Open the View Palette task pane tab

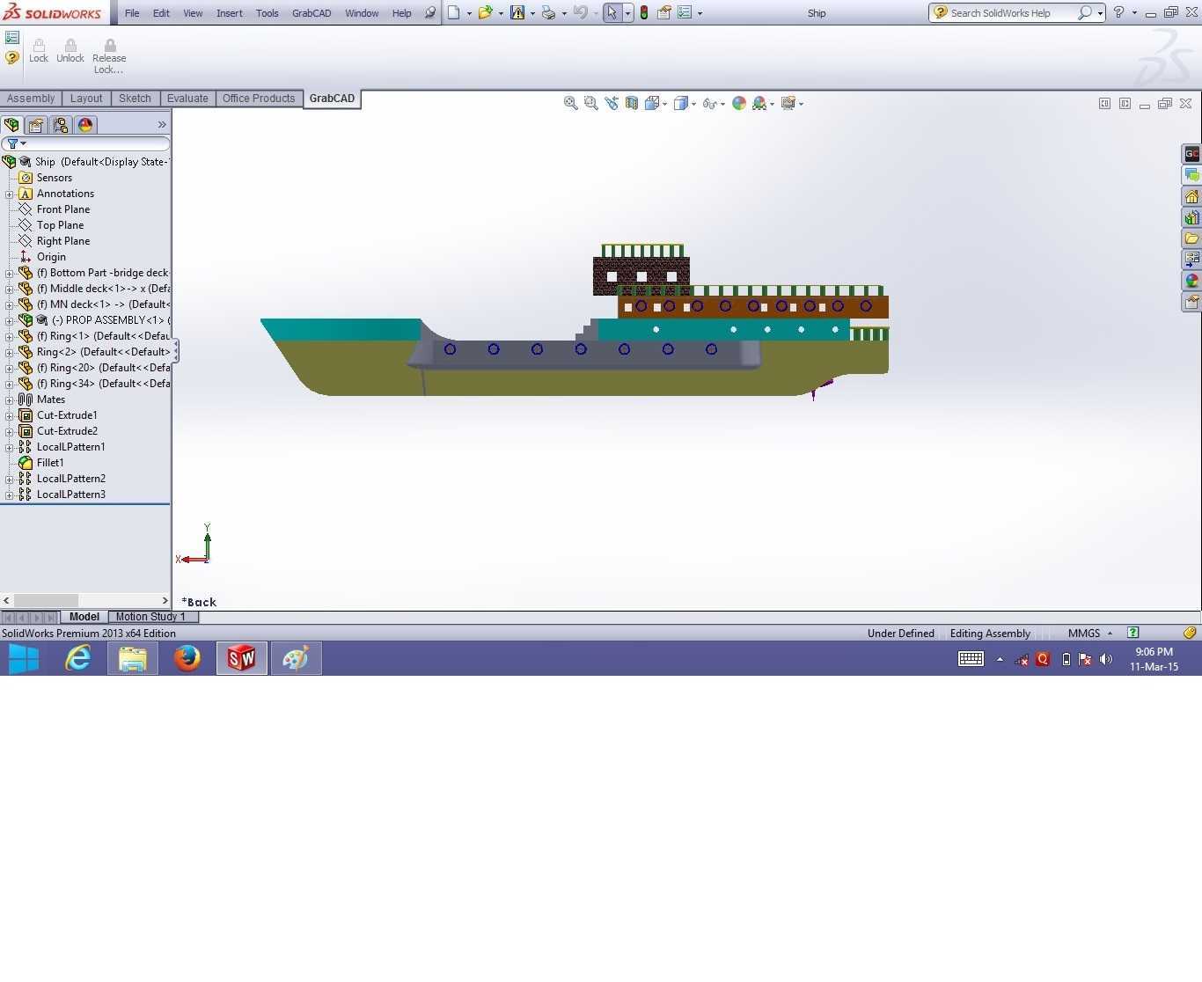coord(1191,260)
